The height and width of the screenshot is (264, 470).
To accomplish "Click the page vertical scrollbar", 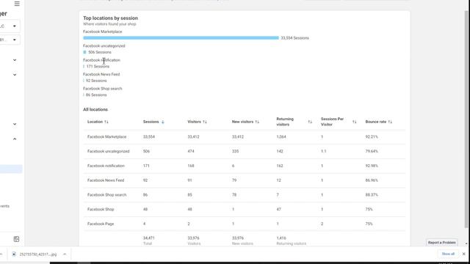I will [466, 120].
